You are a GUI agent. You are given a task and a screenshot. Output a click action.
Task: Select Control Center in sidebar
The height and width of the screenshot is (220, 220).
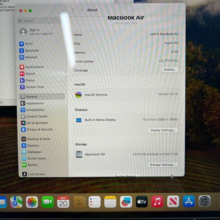click(x=34, y=117)
